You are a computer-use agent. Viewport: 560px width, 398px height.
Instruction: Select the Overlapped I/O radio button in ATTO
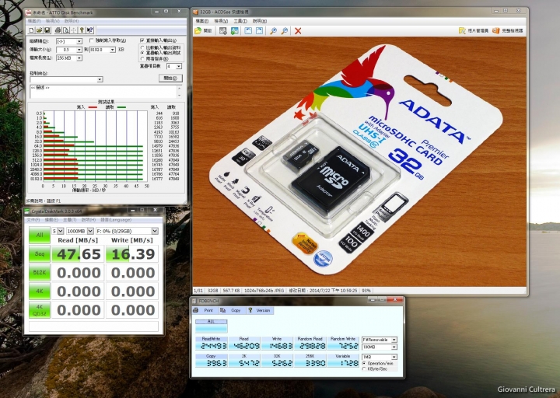142,53
